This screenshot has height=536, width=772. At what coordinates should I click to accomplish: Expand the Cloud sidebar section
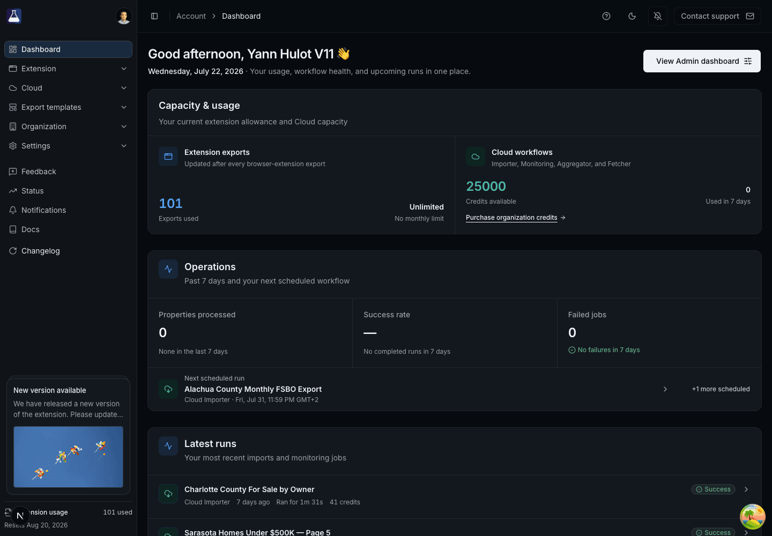pyautogui.click(x=68, y=88)
